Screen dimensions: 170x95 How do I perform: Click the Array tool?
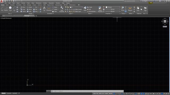pyautogui.click(x=35, y=11)
